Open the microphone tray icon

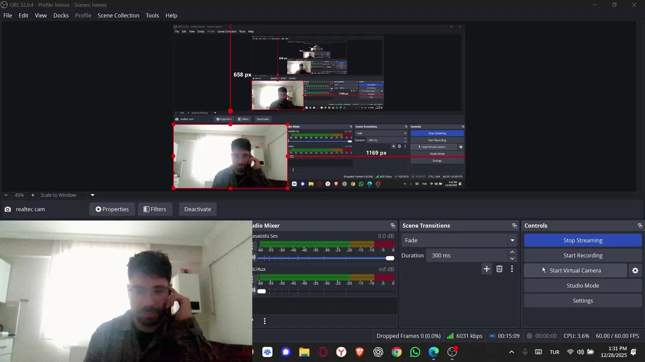click(525, 352)
